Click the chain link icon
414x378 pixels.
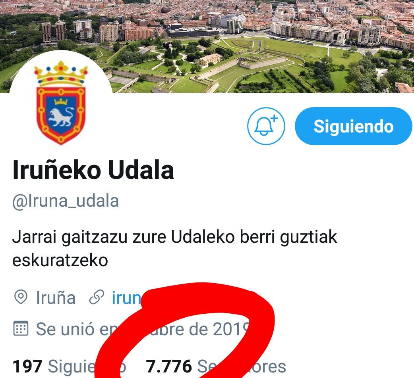coord(97,297)
